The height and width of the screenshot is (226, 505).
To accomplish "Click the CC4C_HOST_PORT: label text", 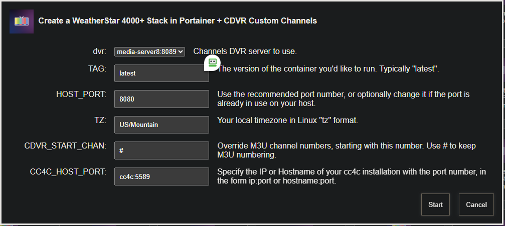I will tap(68, 172).
